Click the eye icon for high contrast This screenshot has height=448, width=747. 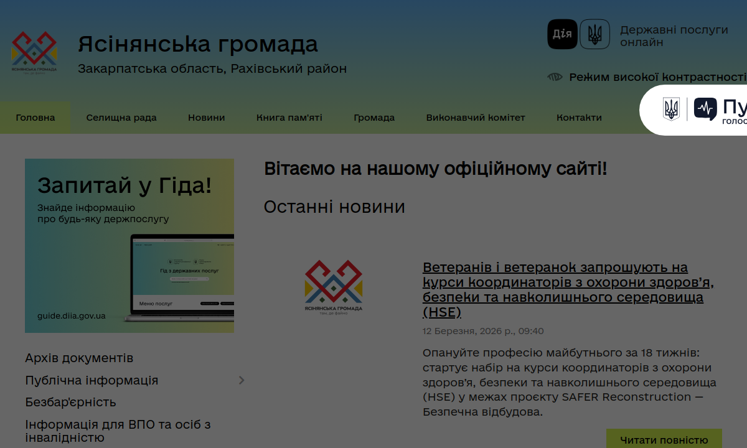tap(555, 77)
